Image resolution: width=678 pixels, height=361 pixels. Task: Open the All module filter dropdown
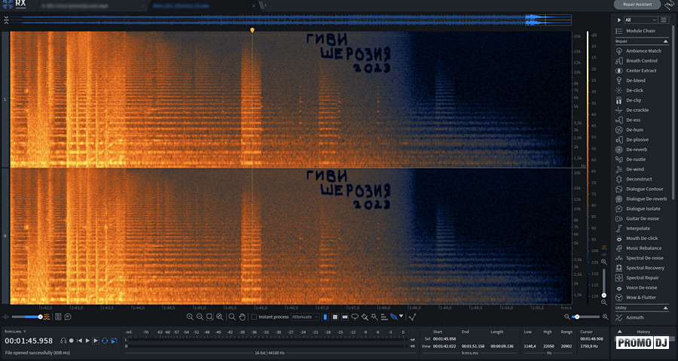click(640, 20)
